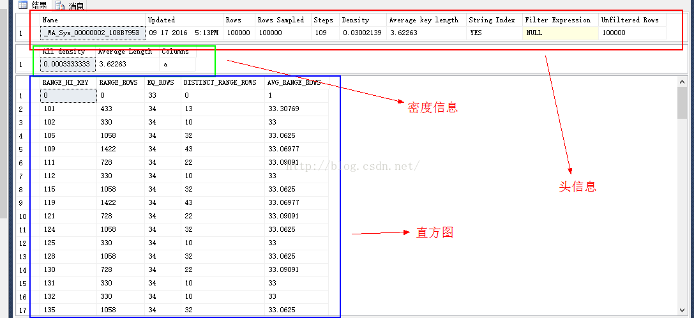
Task: Click the 33.0625 AVG_RANGE_ROWS cell for key 128
Action: tap(296, 256)
